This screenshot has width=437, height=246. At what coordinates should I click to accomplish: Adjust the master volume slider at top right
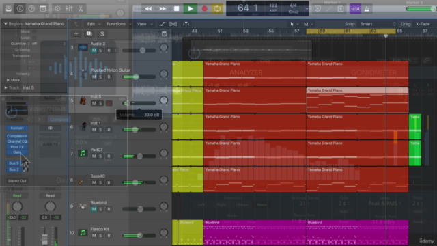click(x=421, y=9)
